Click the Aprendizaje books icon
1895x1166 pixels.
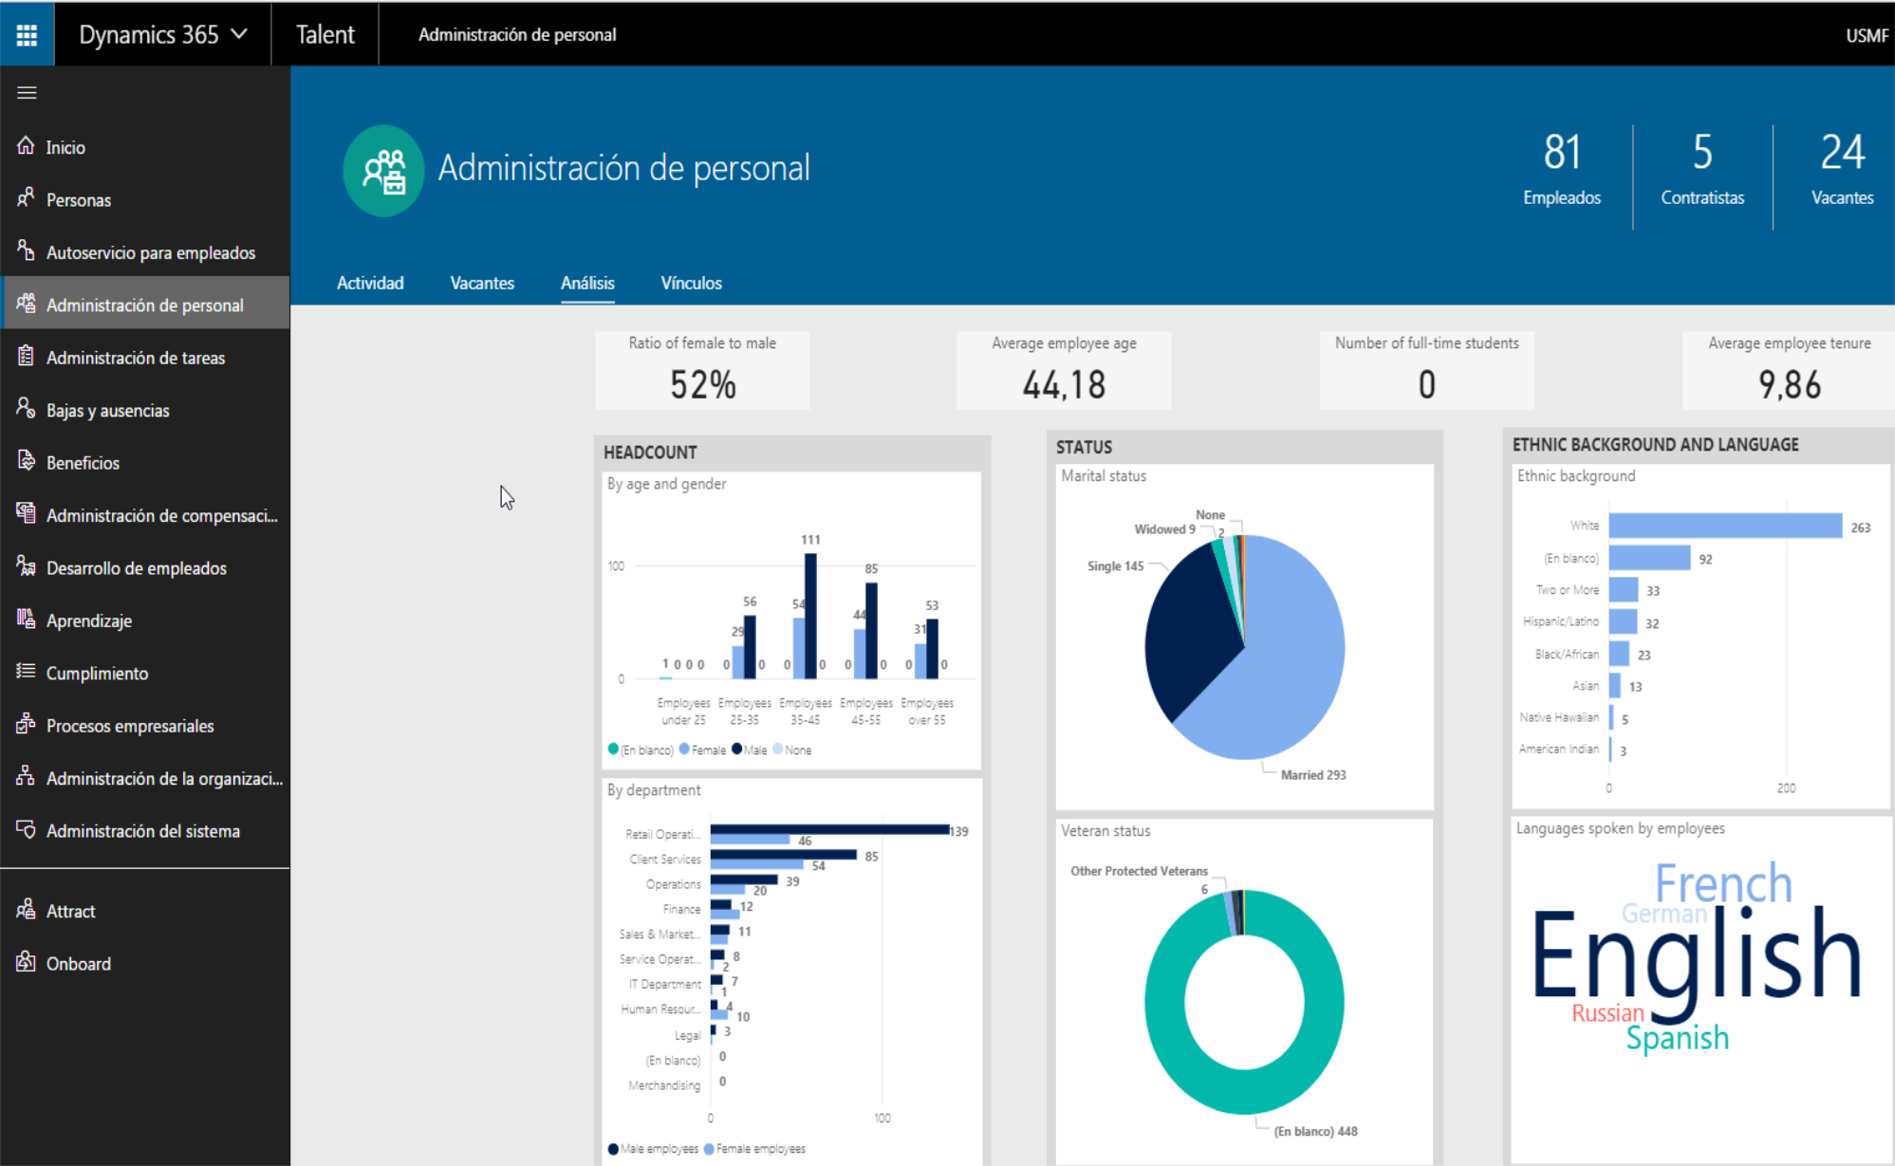[x=26, y=620]
